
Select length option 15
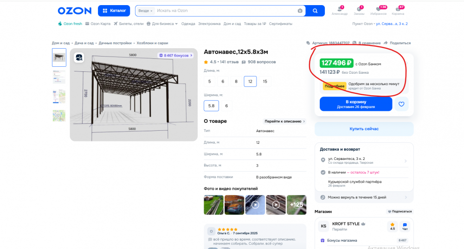[265, 81]
